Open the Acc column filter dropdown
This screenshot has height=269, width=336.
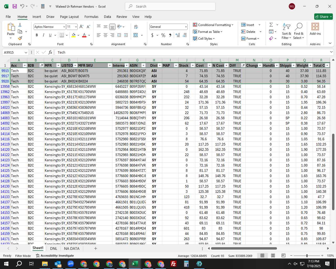(x=25, y=65)
